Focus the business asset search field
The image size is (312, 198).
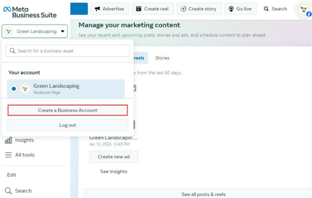pyautogui.click(x=68, y=51)
